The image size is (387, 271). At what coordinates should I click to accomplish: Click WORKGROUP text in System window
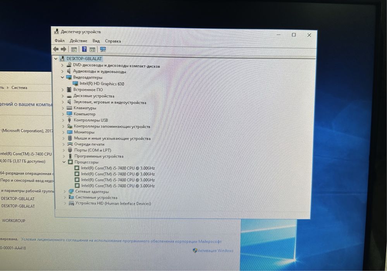(x=14, y=220)
